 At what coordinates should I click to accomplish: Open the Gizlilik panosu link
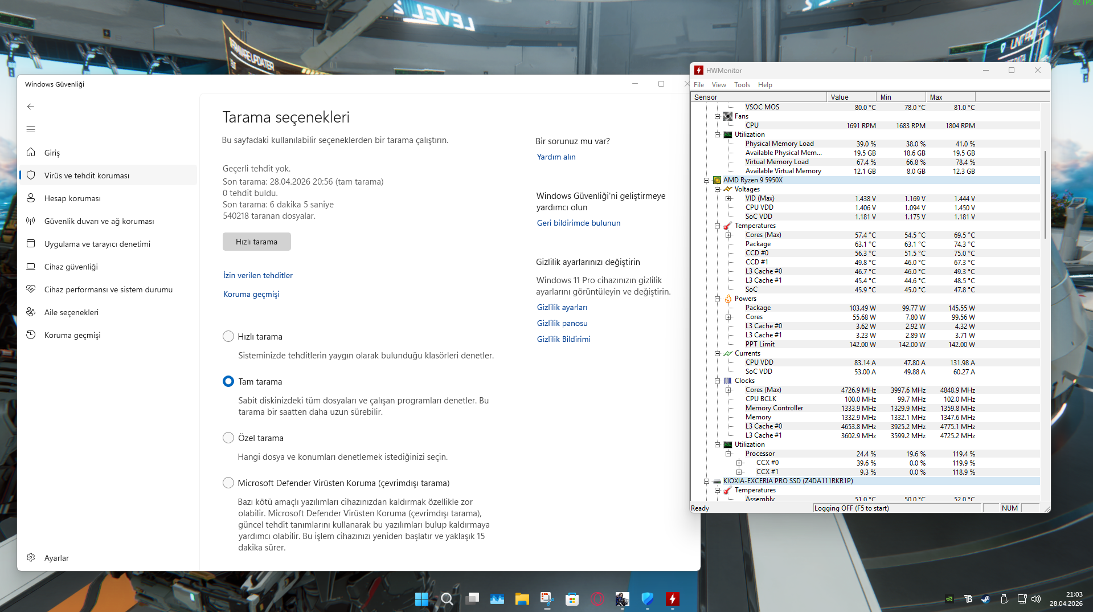click(562, 323)
